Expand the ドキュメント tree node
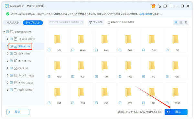This screenshot has height=119, width=194. [x=7, y=39]
